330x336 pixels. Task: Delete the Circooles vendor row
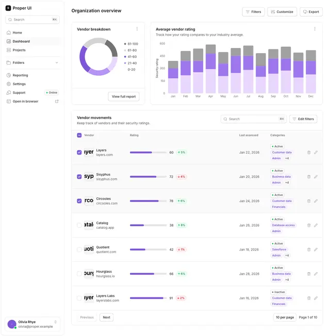(x=309, y=201)
